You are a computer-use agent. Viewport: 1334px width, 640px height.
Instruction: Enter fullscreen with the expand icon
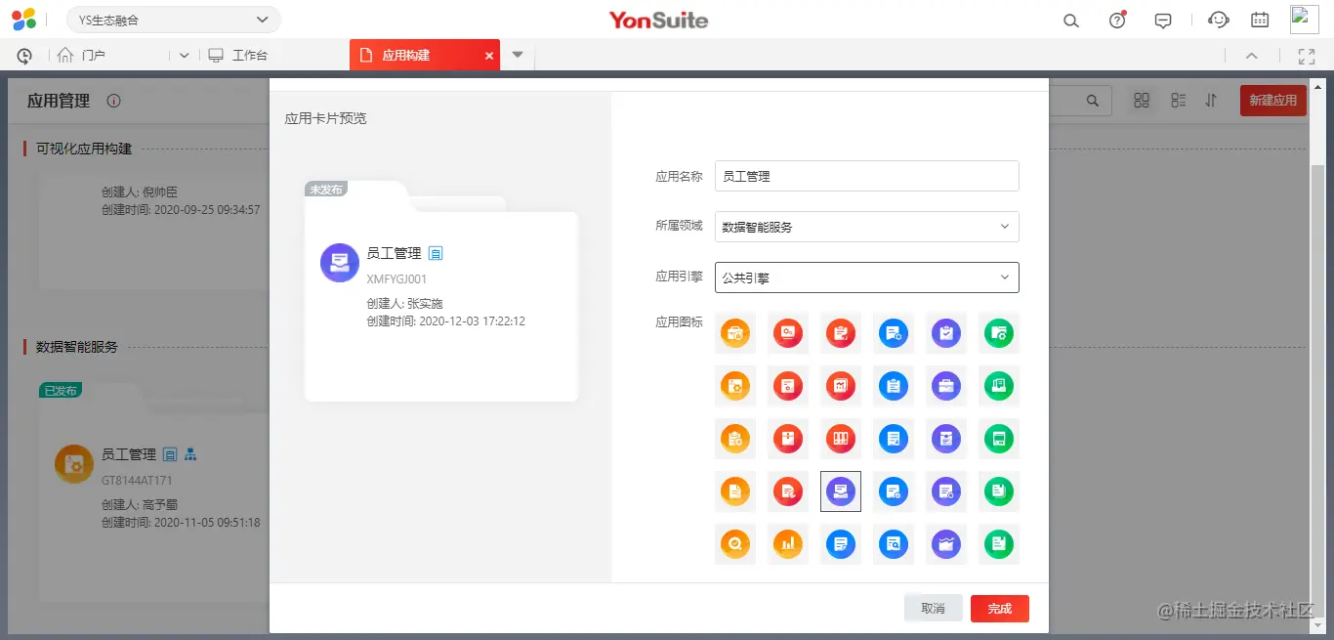tap(1307, 56)
